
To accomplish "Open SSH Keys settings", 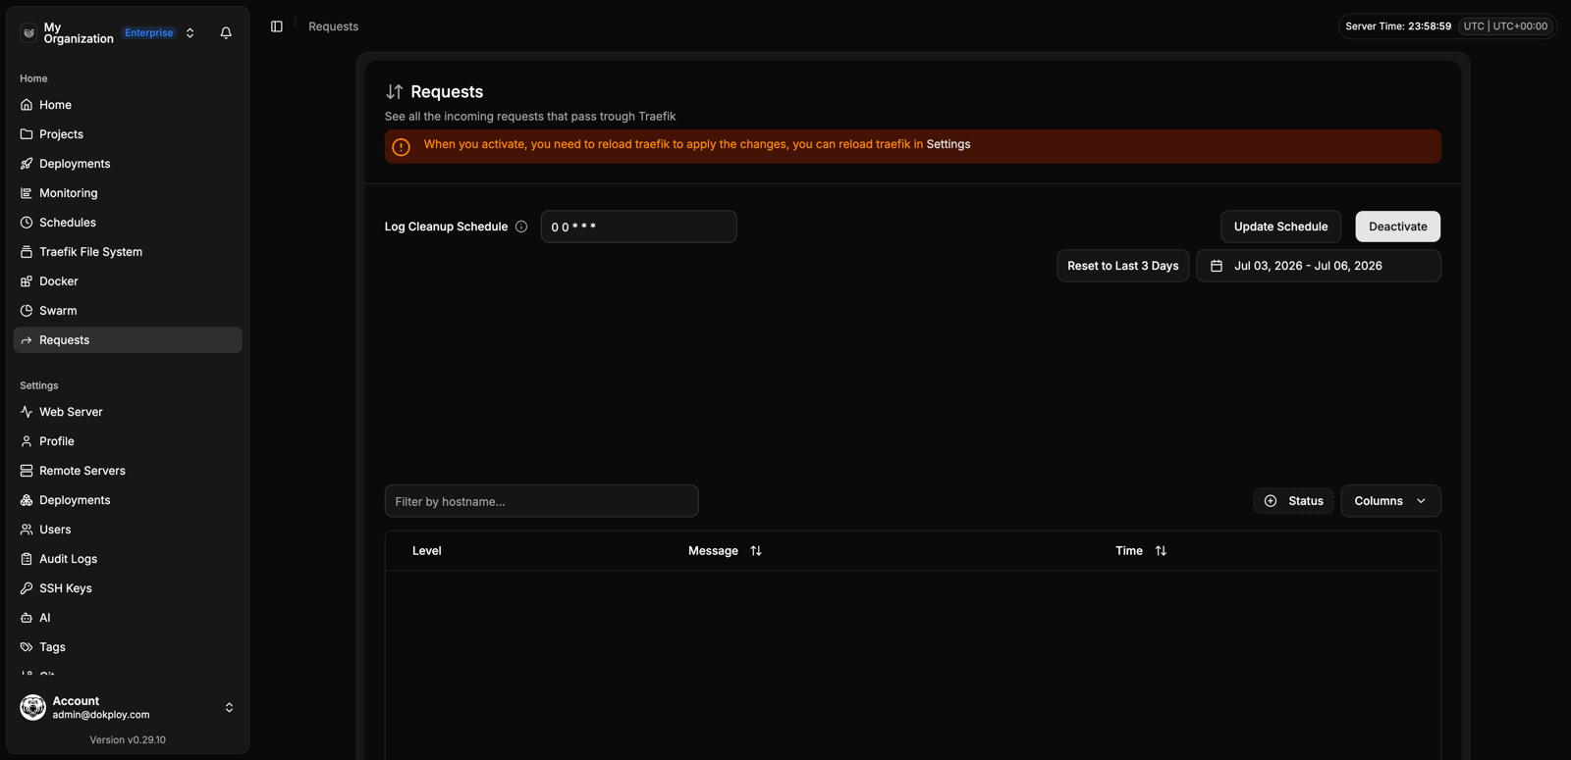I will (x=128, y=588).
